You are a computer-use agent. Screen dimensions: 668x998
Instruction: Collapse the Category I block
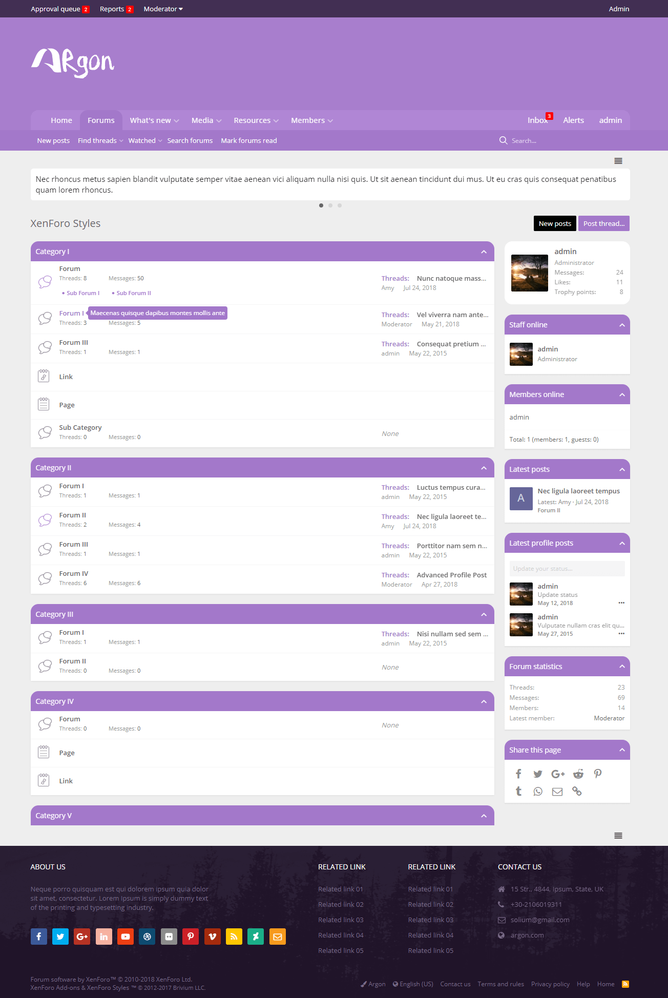click(484, 252)
